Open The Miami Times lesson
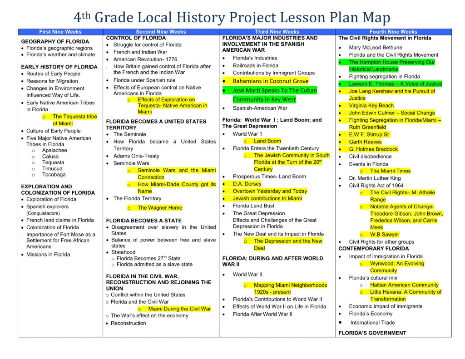Screen dimensions: 465x359 click(390, 171)
